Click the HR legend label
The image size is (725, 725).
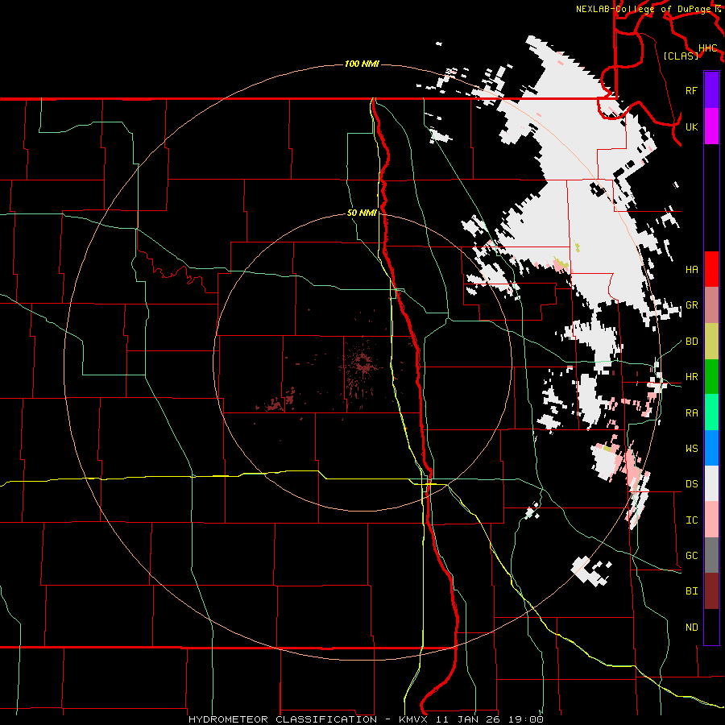(691, 377)
